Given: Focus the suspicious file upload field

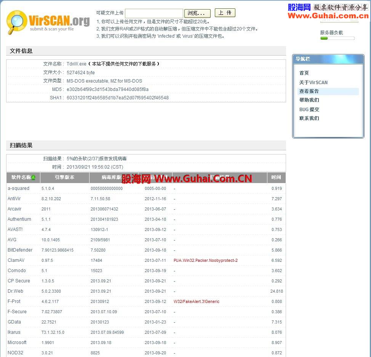Looking at the screenshot, I should tap(154, 13).
